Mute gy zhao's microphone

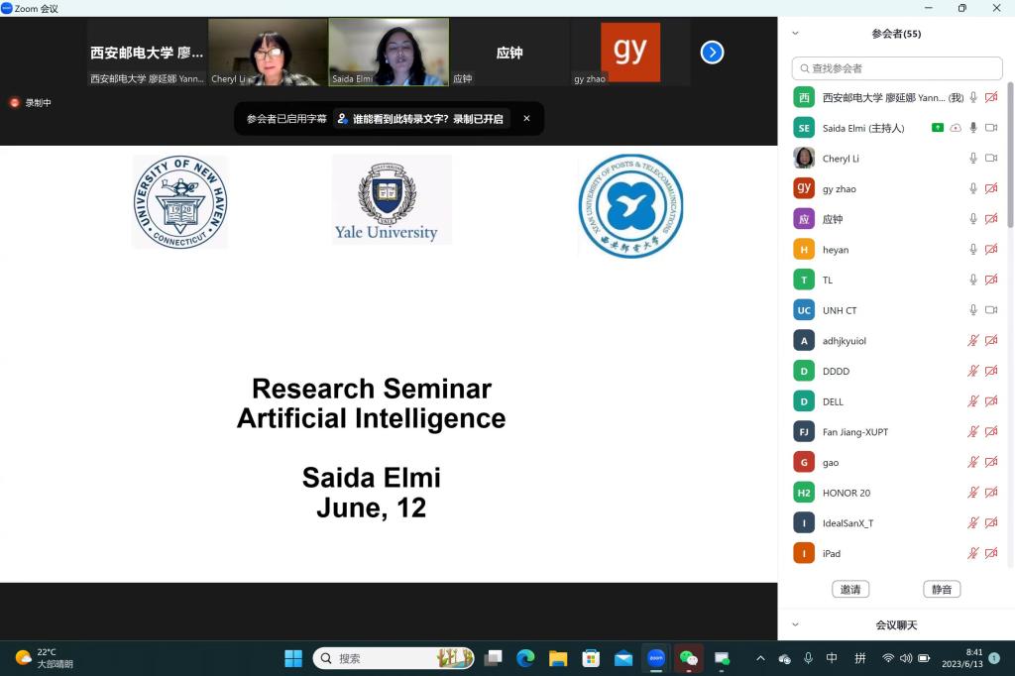pyautogui.click(x=973, y=188)
